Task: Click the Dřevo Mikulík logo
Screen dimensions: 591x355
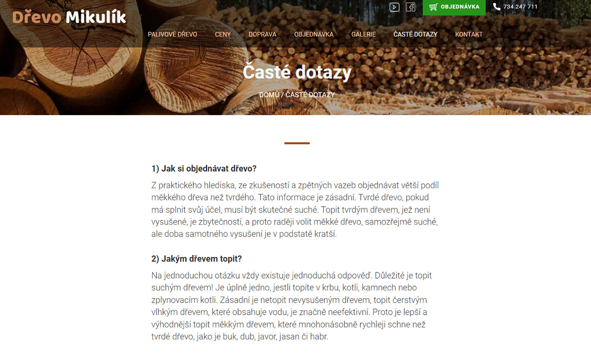Action: click(69, 17)
